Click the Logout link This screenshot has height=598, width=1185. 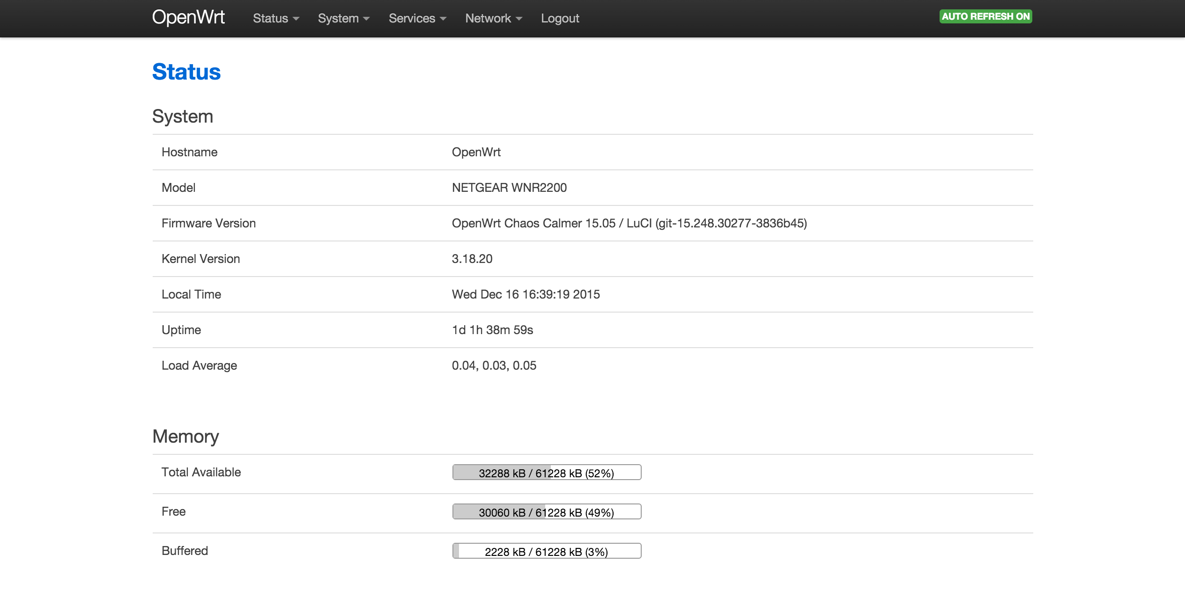(560, 18)
